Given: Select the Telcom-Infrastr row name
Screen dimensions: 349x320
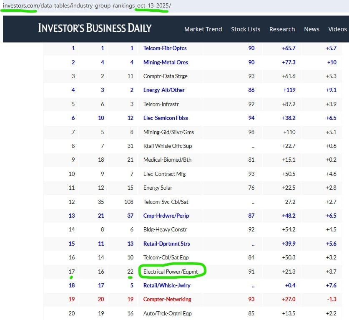Looking at the screenshot, I should [161, 104].
